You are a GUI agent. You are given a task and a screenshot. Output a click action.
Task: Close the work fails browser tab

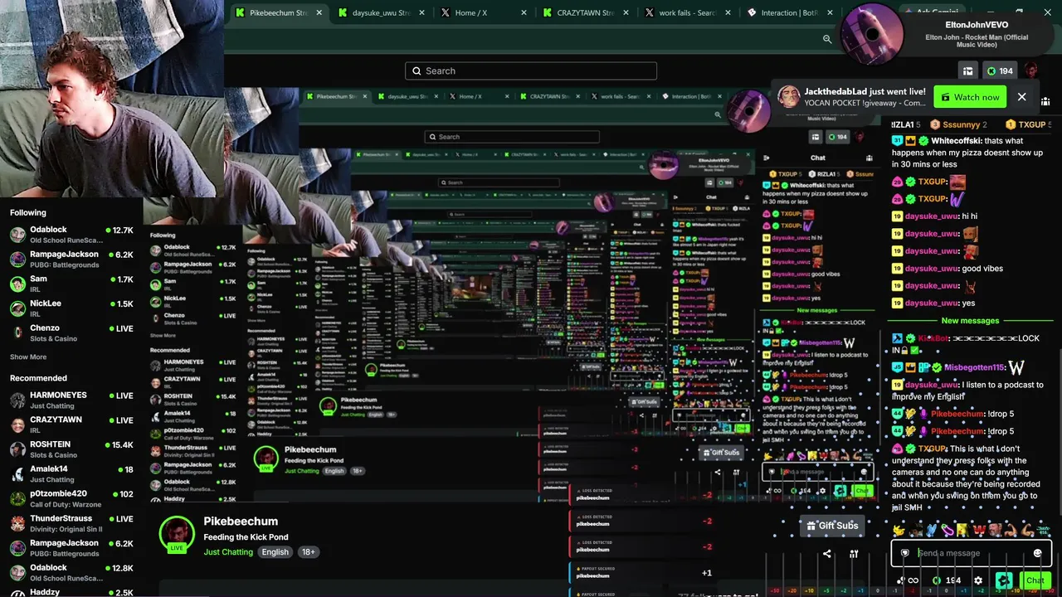(728, 12)
